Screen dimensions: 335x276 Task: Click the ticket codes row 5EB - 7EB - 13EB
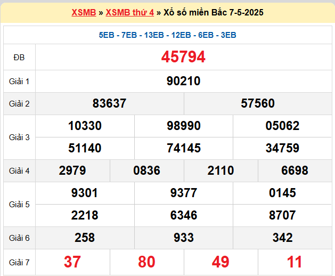coord(167,35)
